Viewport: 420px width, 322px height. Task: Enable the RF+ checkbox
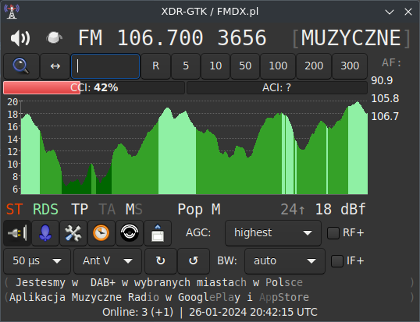[333, 233]
